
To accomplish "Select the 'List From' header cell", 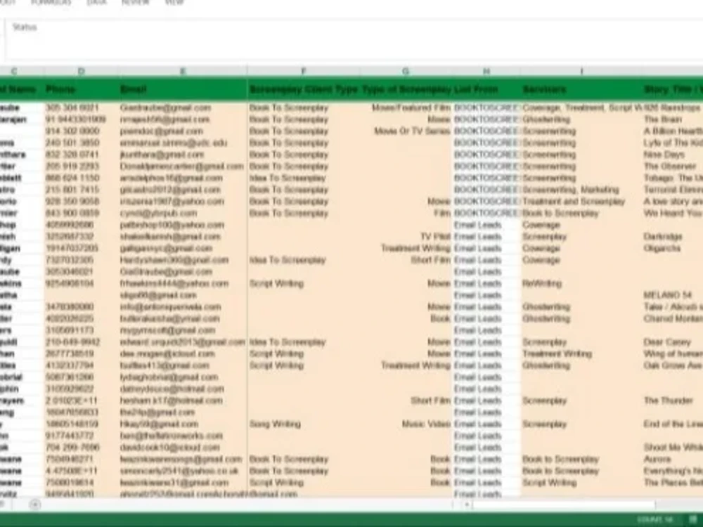I will point(486,89).
